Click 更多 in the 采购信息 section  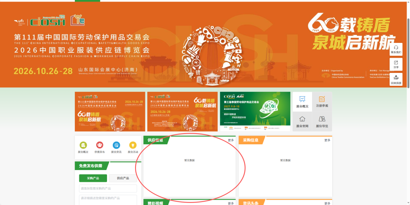tap(327, 140)
